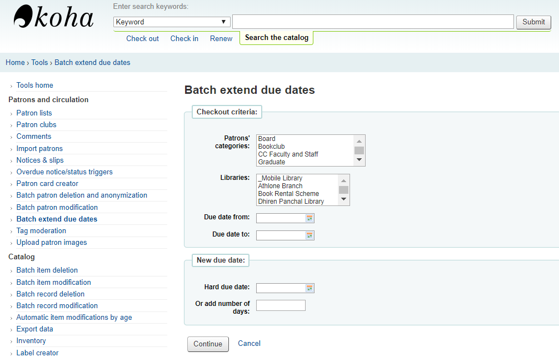The image size is (559, 357).
Task: Go to Home breadcrumb
Action: [15, 62]
